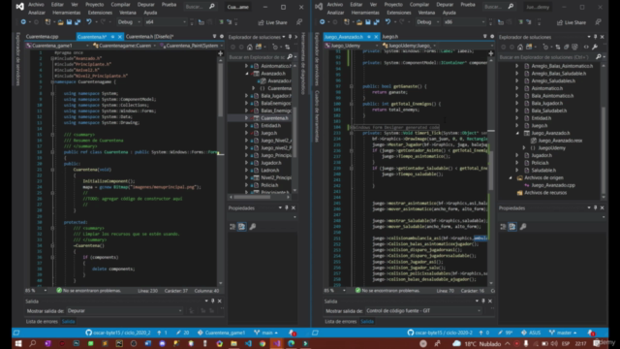Click Save All icon in right window toolbar
620x349 pixels.
[377, 22]
